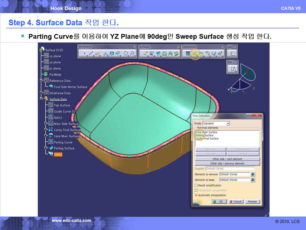Viewport: 306px width, 230px height.
Task: Uncheck Automatic extrapolation option
Action: coord(196,195)
